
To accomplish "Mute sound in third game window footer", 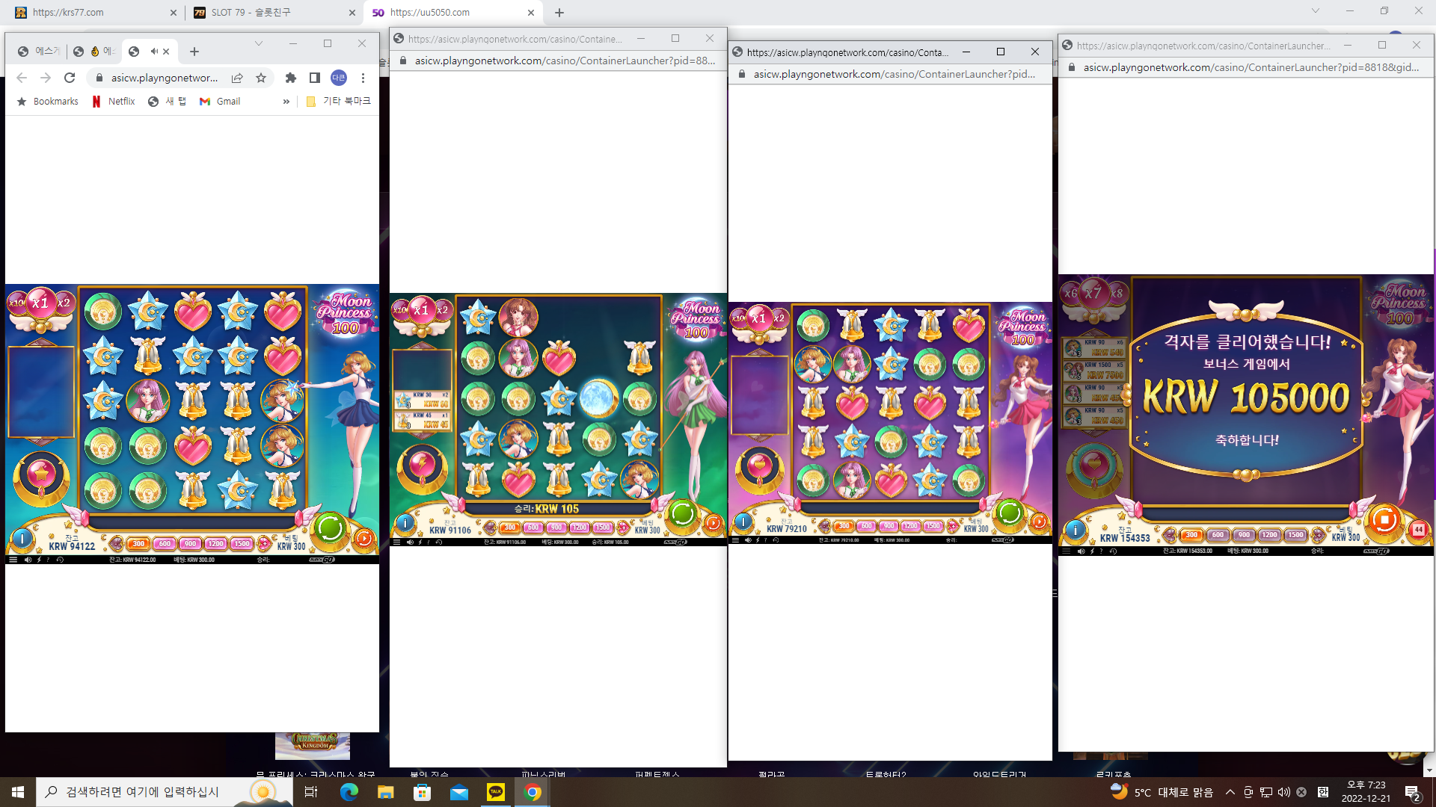I will pos(748,539).
